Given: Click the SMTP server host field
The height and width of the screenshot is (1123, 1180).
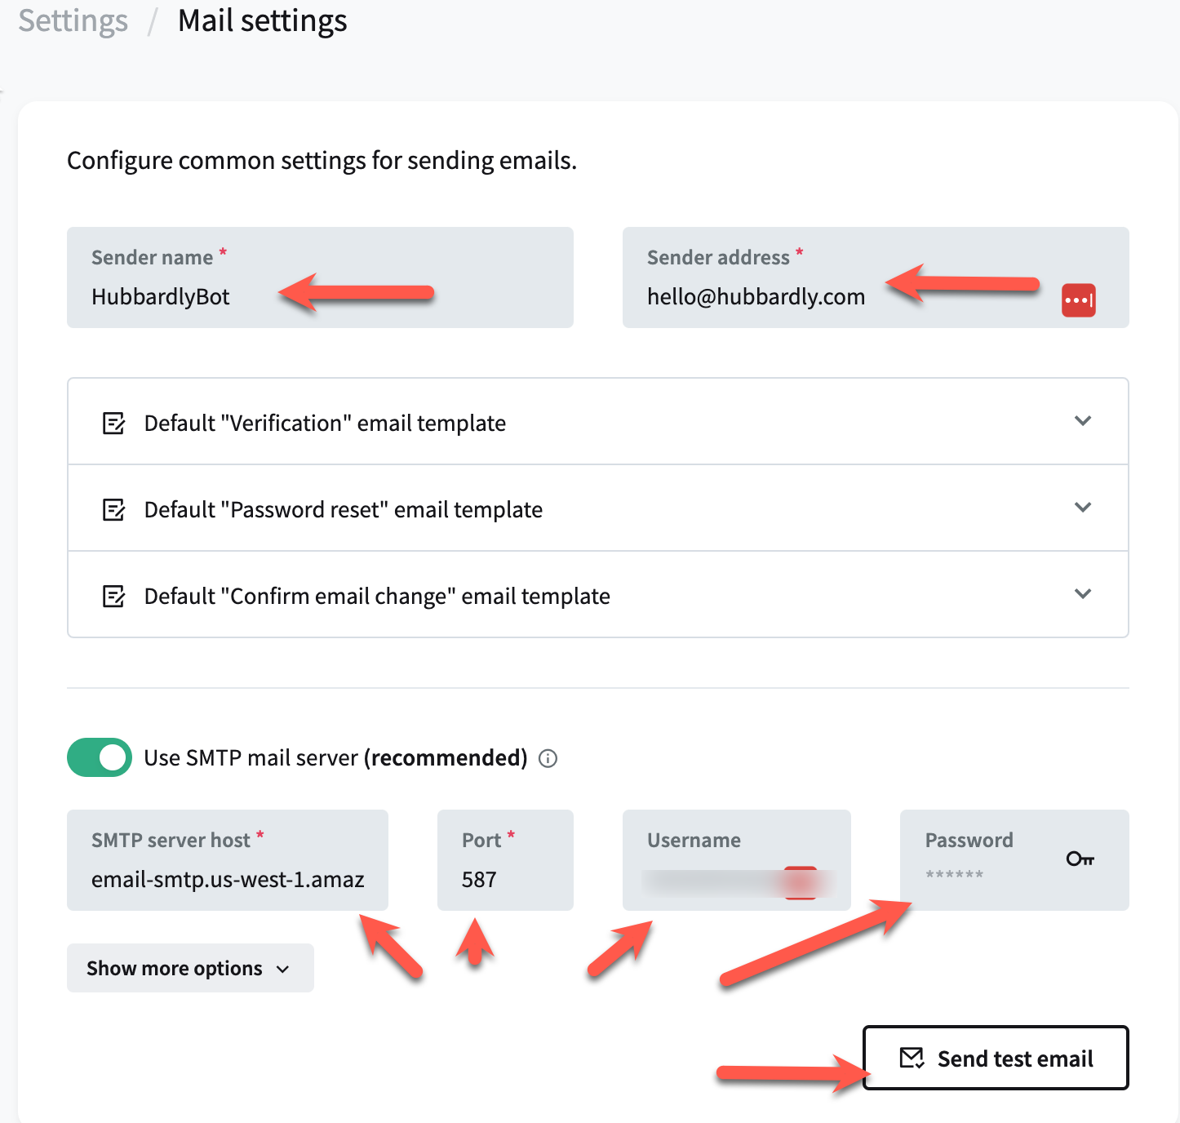Looking at the screenshot, I should point(228,879).
